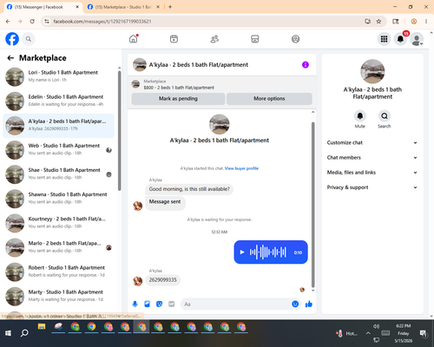Click the back arrow beside Marketplace

click(10, 58)
